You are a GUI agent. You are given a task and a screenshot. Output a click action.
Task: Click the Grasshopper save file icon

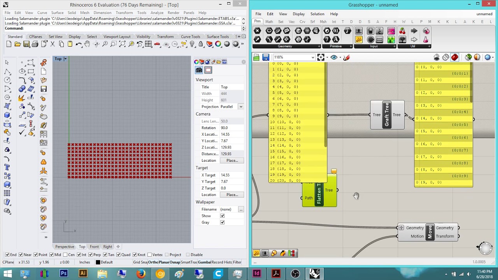(x=265, y=58)
